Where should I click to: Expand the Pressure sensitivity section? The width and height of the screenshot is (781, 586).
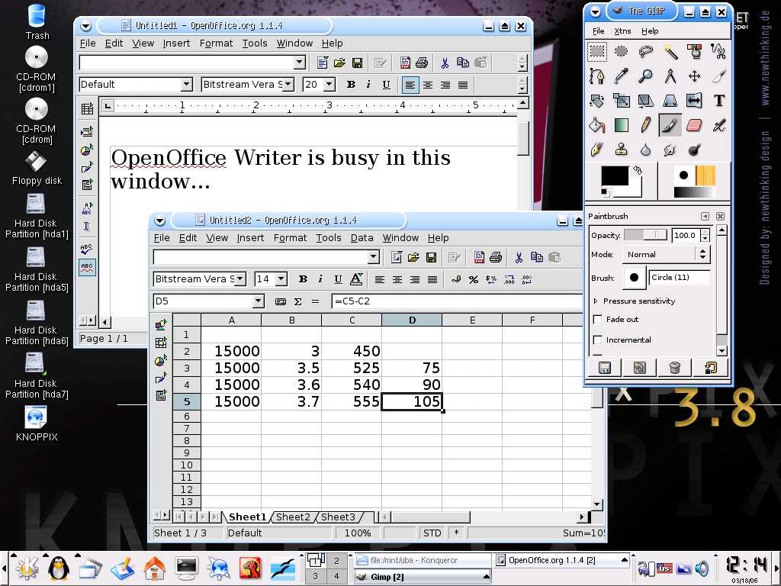tap(596, 301)
